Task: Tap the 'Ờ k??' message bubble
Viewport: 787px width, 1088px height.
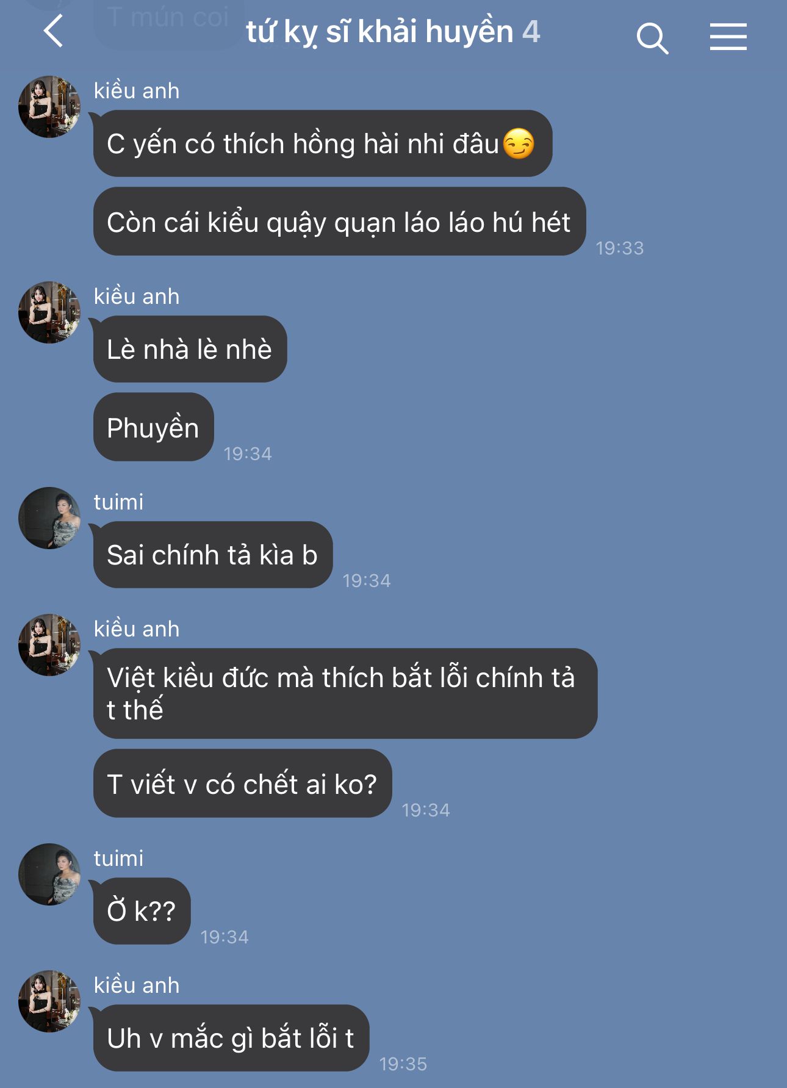Action: (142, 911)
